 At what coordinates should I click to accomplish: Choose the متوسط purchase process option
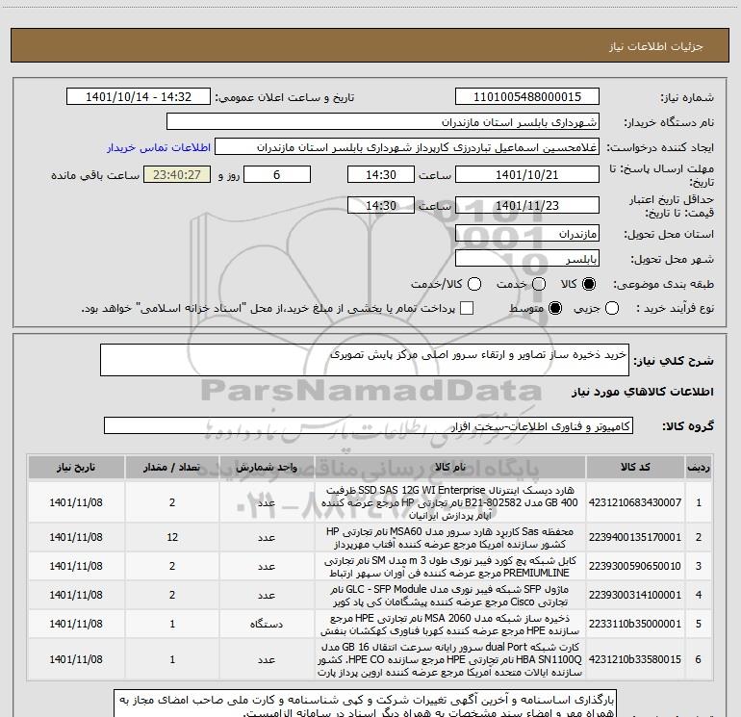(x=555, y=308)
